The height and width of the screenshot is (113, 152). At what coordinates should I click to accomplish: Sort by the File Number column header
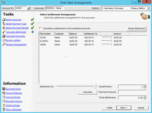point(47,34)
